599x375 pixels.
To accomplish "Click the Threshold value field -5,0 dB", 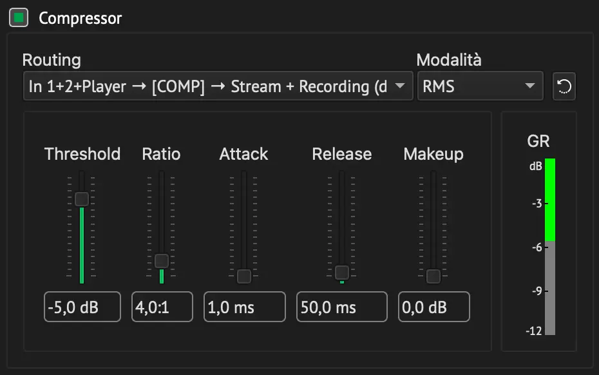I will 82,307.
